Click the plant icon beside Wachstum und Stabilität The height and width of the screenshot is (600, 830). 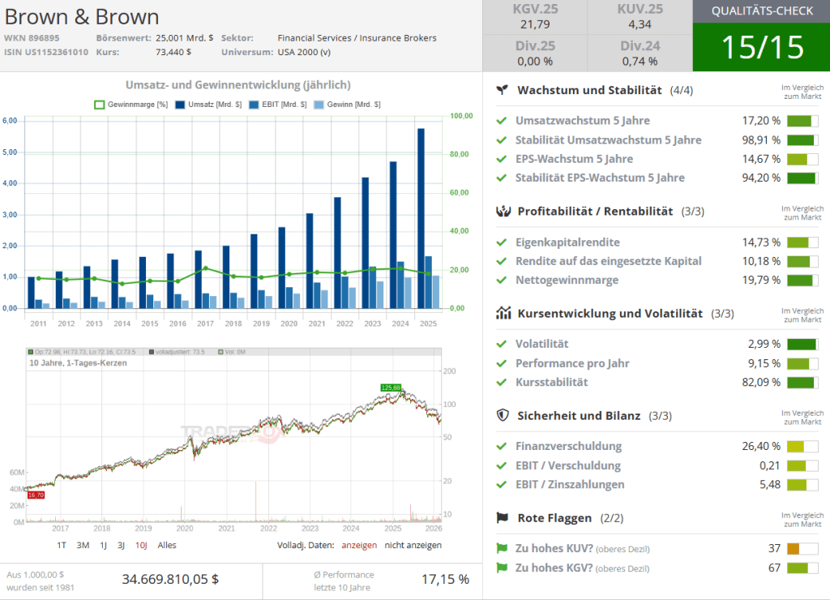tap(503, 90)
